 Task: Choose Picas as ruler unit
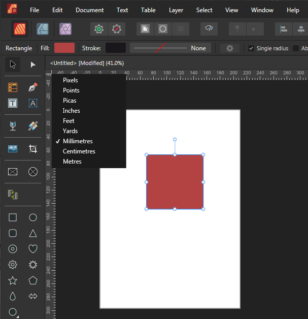coord(89,101)
